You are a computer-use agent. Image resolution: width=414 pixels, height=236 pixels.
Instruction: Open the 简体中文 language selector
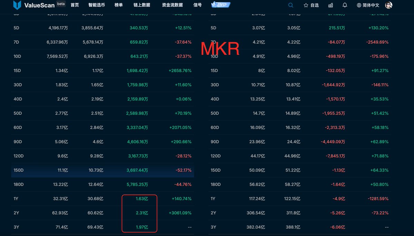(368, 5)
